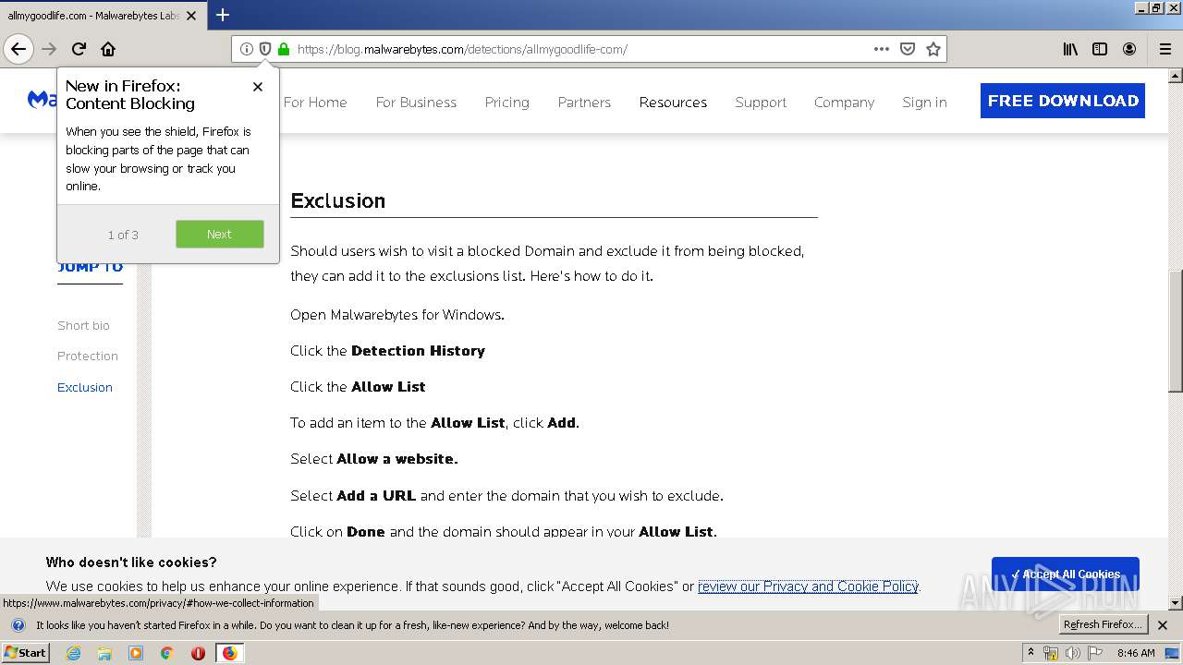Open the Firefox home page
This screenshot has width=1183, height=665.
click(x=108, y=49)
